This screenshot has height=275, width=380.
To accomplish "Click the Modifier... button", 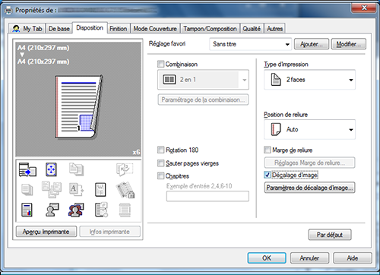I will (349, 44).
